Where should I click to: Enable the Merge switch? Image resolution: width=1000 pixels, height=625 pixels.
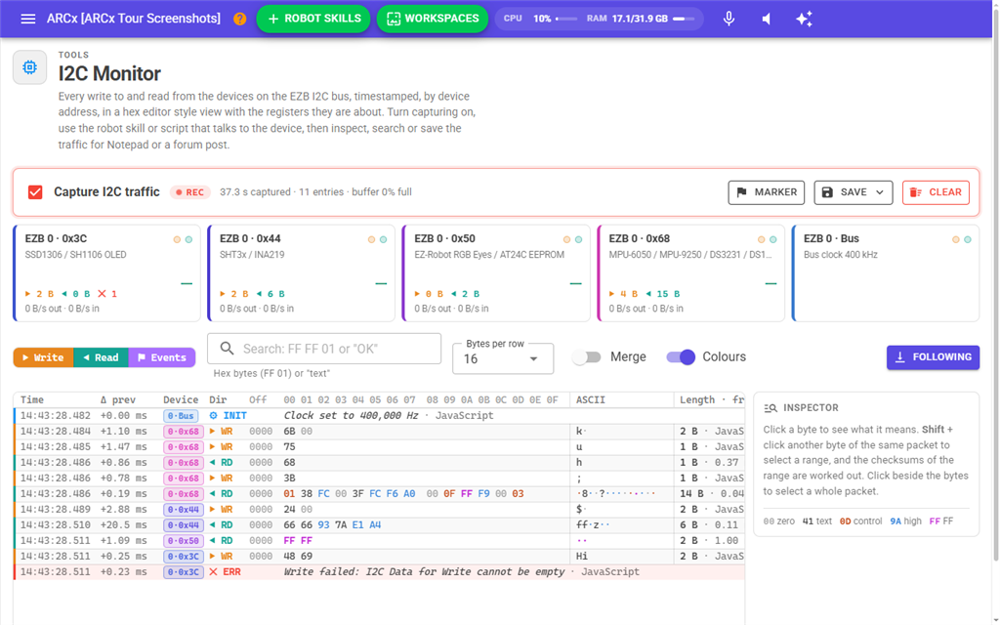[587, 357]
